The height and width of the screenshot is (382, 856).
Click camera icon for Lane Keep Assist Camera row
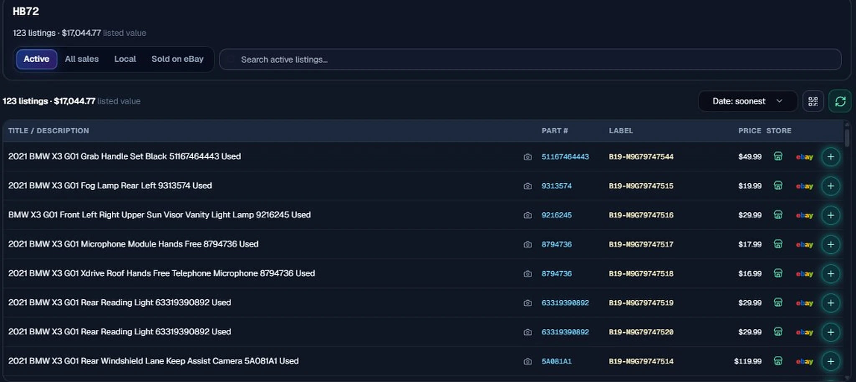[527, 362]
